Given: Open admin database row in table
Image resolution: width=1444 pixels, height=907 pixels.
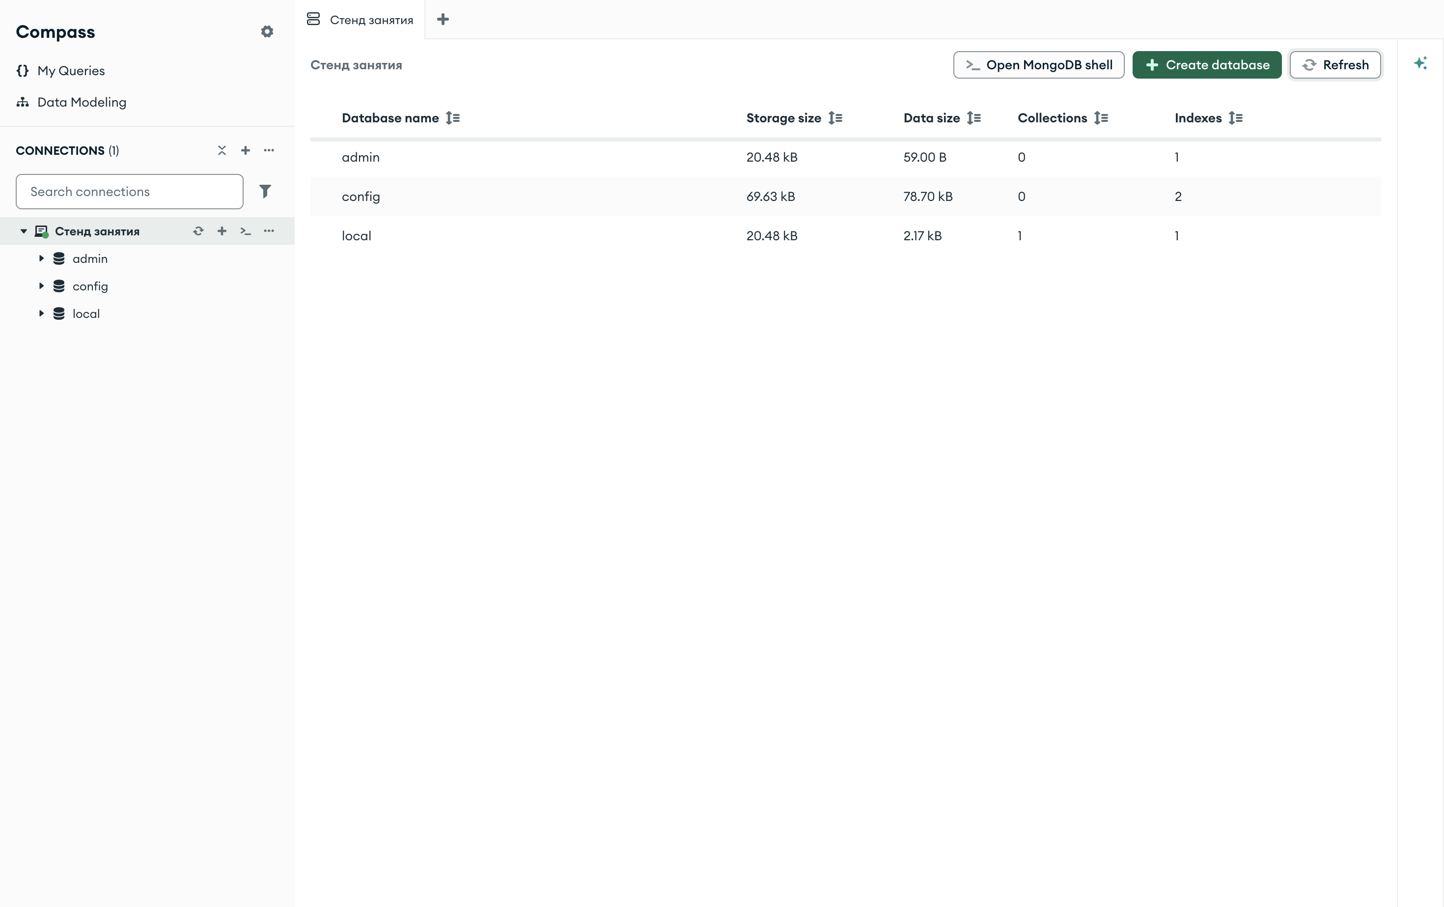Looking at the screenshot, I should (846, 157).
